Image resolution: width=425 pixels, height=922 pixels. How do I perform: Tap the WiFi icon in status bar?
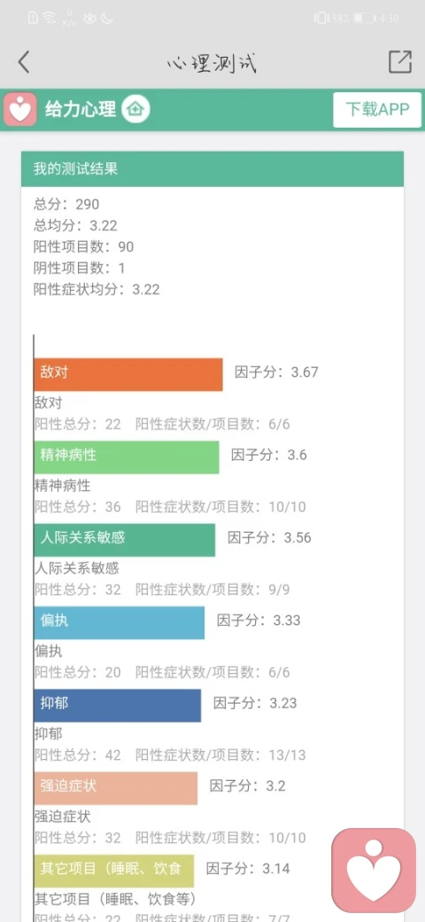click(50, 18)
